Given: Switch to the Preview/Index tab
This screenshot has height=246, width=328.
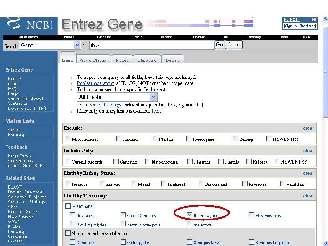Looking at the screenshot, I should click(x=93, y=60).
